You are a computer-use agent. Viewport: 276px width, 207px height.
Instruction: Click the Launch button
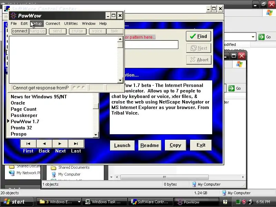[x=122, y=145]
